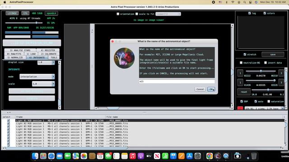Open stretch preset dropdown at bottom right

coord(264,108)
